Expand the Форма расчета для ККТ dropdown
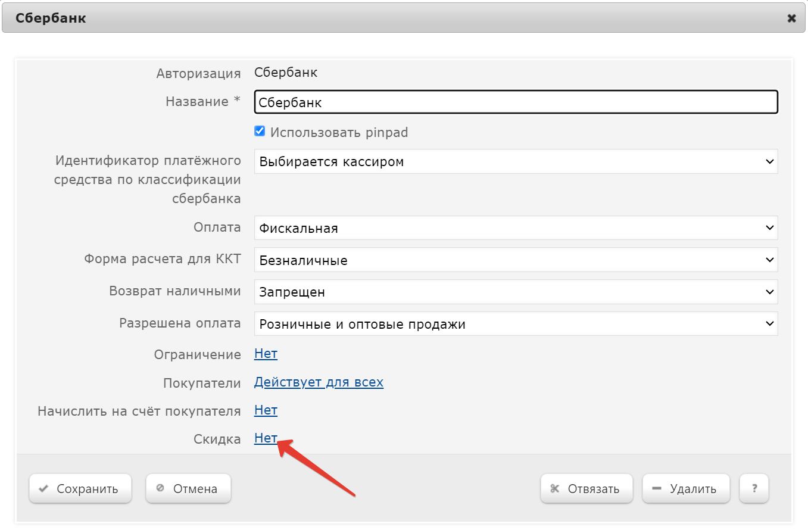 coord(516,260)
